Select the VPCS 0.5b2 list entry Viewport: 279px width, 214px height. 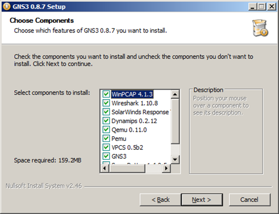tap(127, 148)
